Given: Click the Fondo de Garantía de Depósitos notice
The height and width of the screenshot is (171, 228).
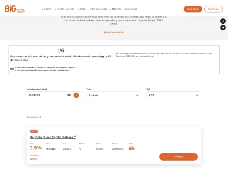Looking at the screenshot, I should (164, 55).
